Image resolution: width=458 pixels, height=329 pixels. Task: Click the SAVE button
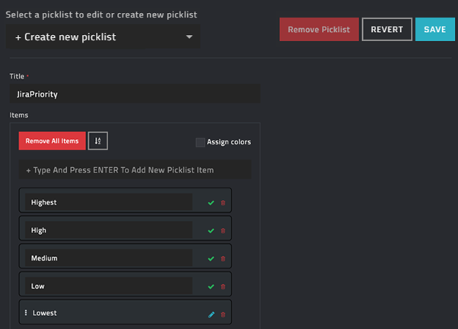point(434,30)
